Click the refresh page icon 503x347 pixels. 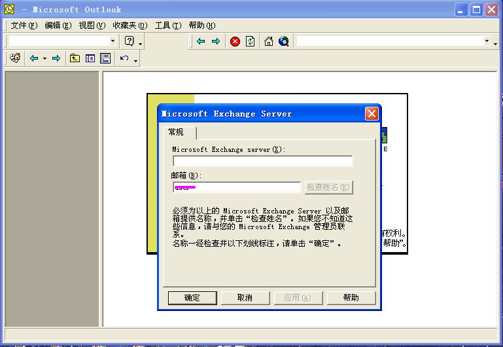point(251,41)
